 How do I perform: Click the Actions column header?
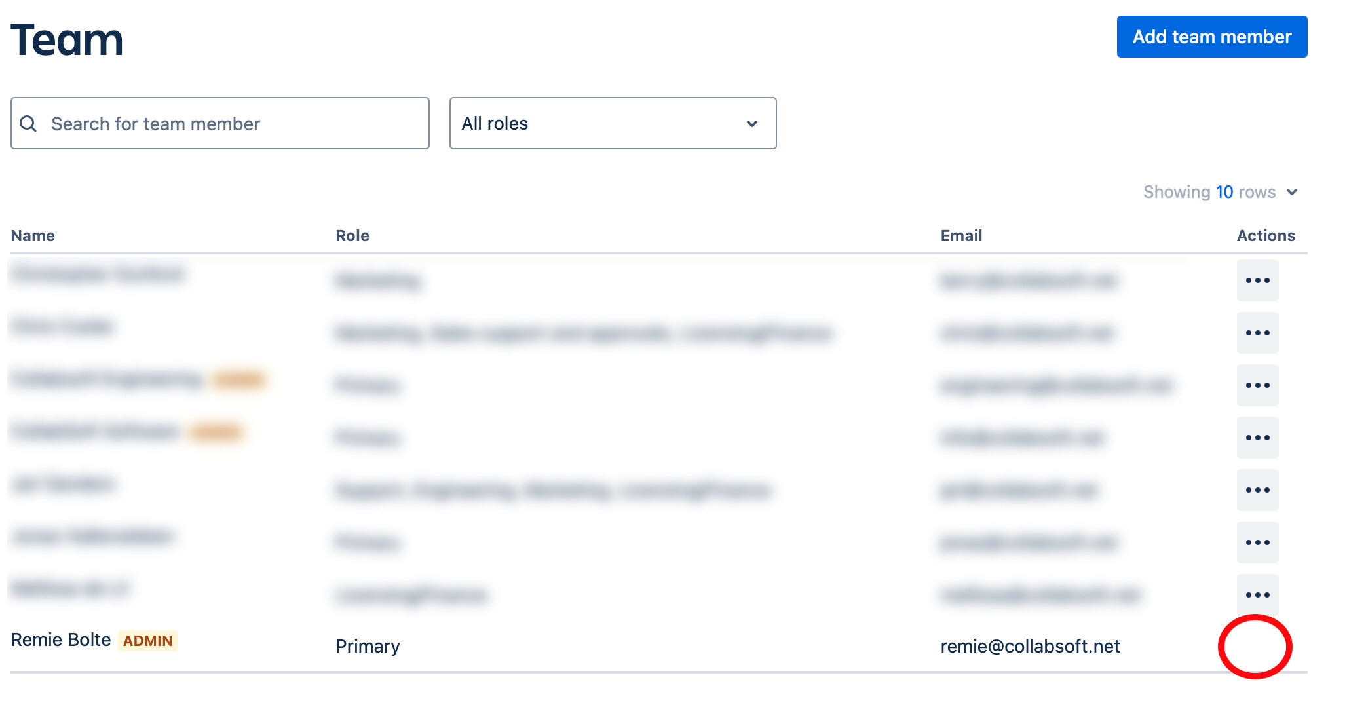(x=1266, y=236)
